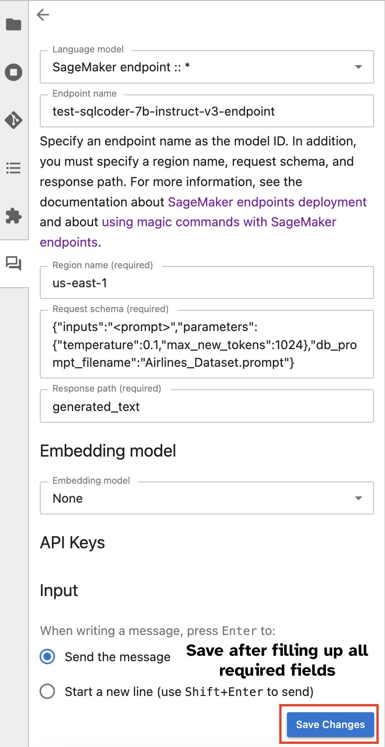Open SageMaker endpoints deployment link
The width and height of the screenshot is (385, 747).
(x=267, y=202)
